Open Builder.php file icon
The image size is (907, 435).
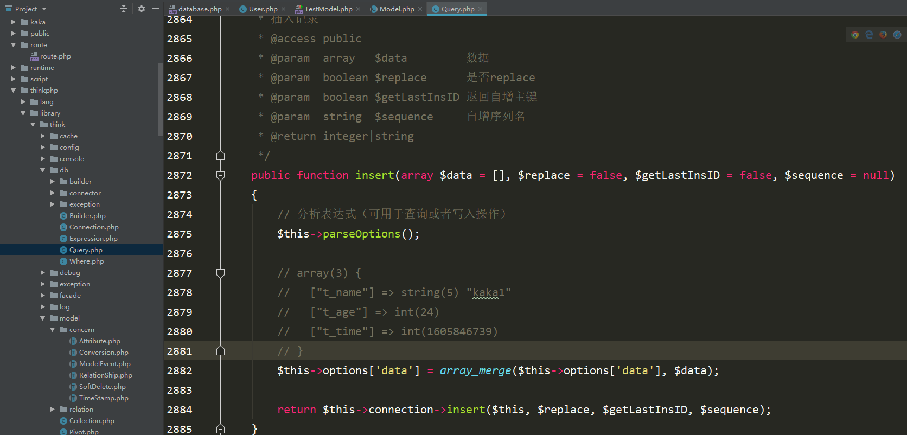(63, 216)
